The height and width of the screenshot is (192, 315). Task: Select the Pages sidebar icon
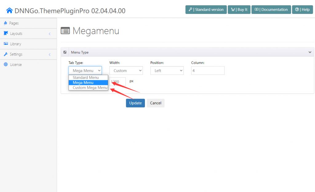pyautogui.click(x=6, y=23)
